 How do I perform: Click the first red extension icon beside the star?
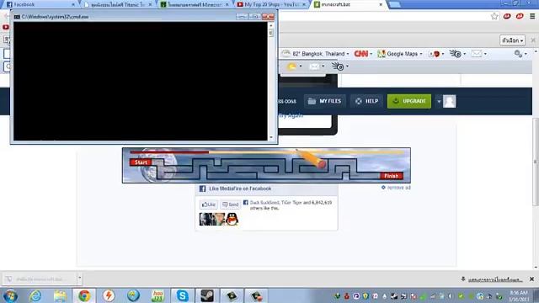[x=507, y=16]
